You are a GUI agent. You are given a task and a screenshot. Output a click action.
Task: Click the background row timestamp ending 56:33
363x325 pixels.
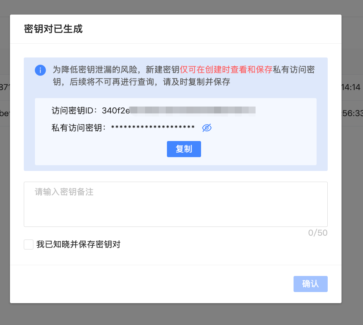[351, 113]
